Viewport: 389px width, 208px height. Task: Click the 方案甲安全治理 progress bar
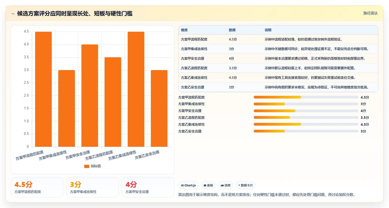tap(306, 111)
